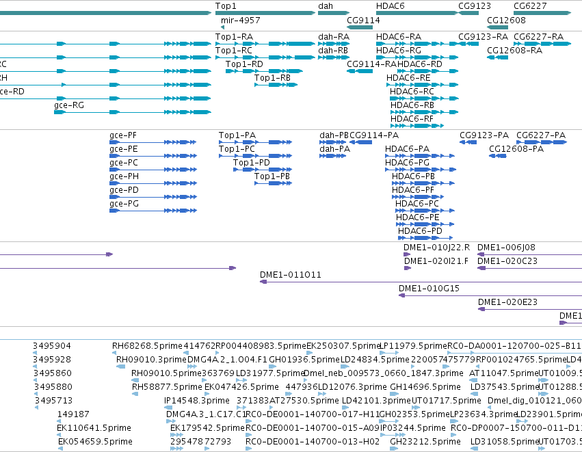582x452 pixels.
Task: Select protein CG9114-PA
Action: click(x=361, y=142)
